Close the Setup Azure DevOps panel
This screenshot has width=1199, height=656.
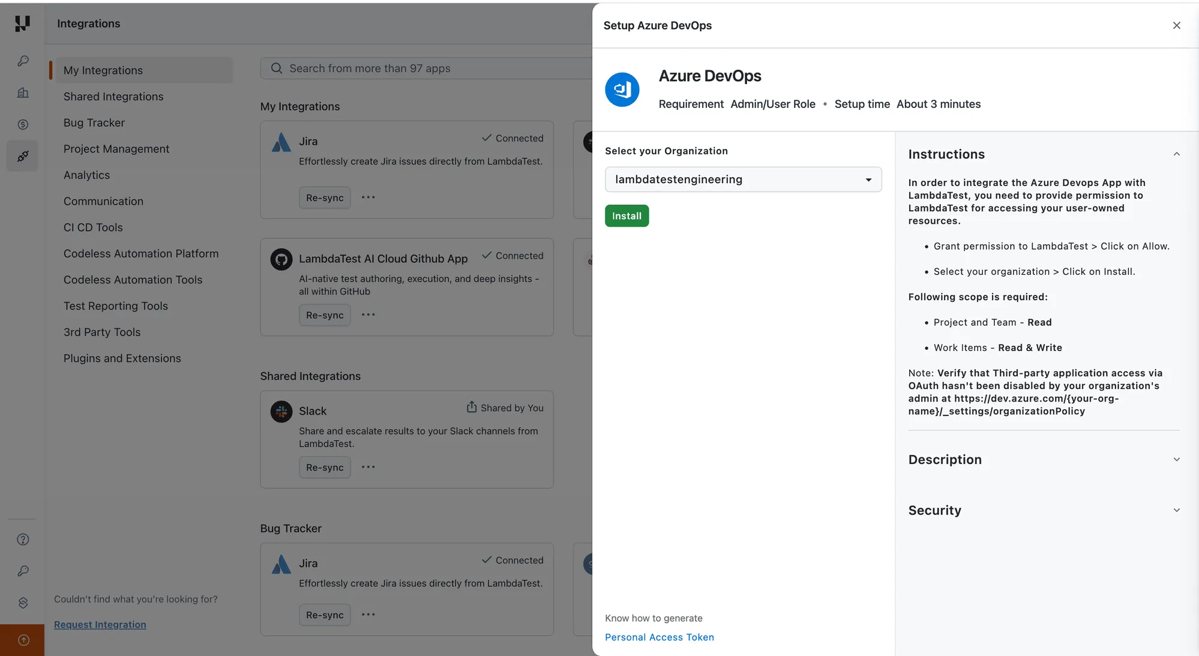(1176, 25)
